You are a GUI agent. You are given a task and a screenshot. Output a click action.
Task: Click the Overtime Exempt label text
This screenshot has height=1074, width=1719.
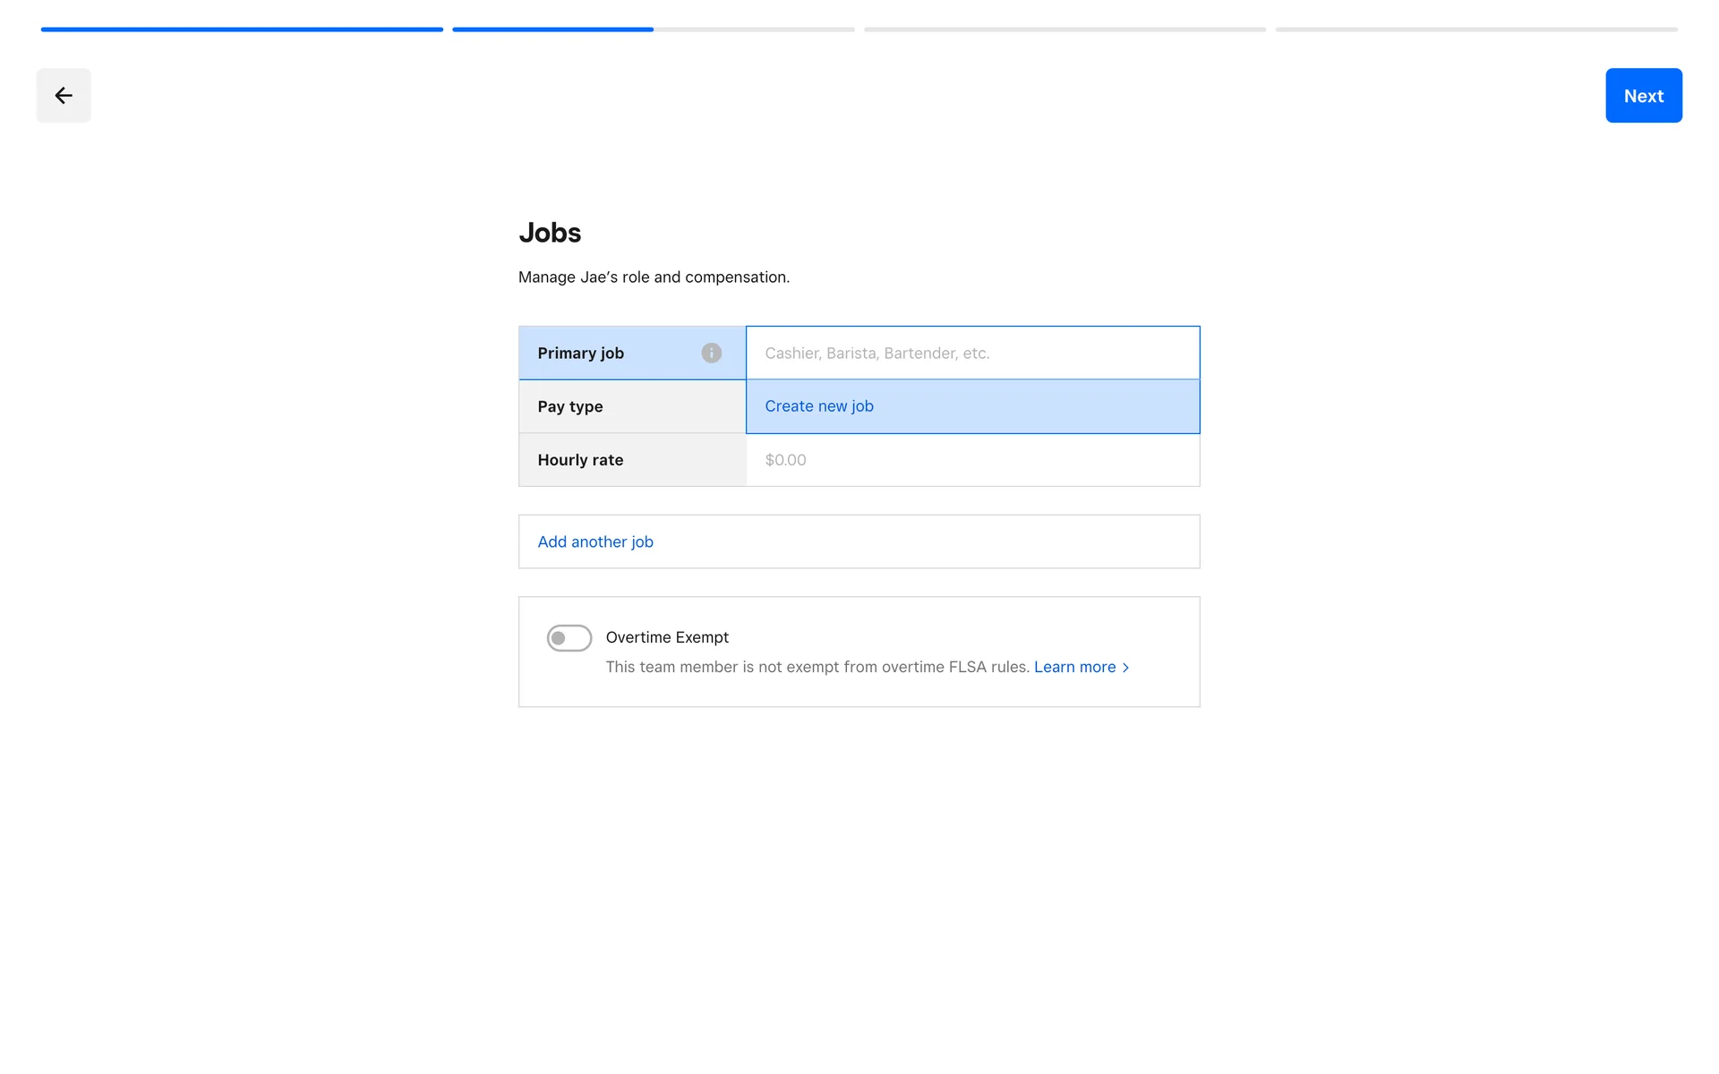(667, 637)
